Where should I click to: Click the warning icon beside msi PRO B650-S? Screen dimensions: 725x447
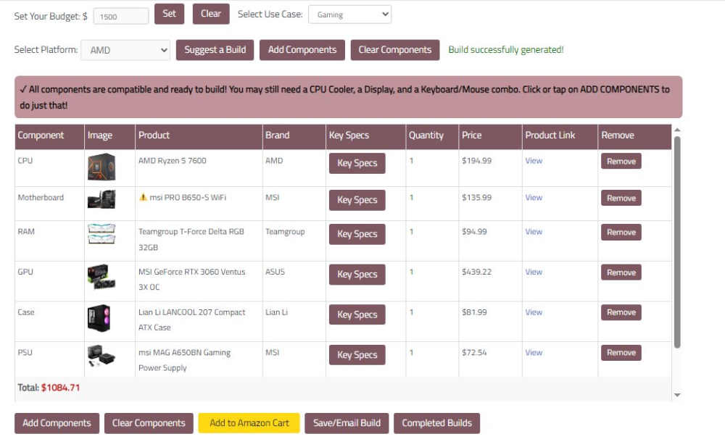[x=143, y=198]
